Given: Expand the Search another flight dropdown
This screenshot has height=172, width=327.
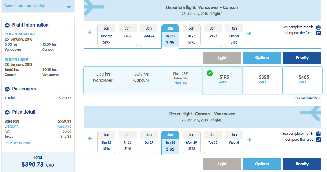Looking at the screenshot, I should pyautogui.click(x=69, y=7).
